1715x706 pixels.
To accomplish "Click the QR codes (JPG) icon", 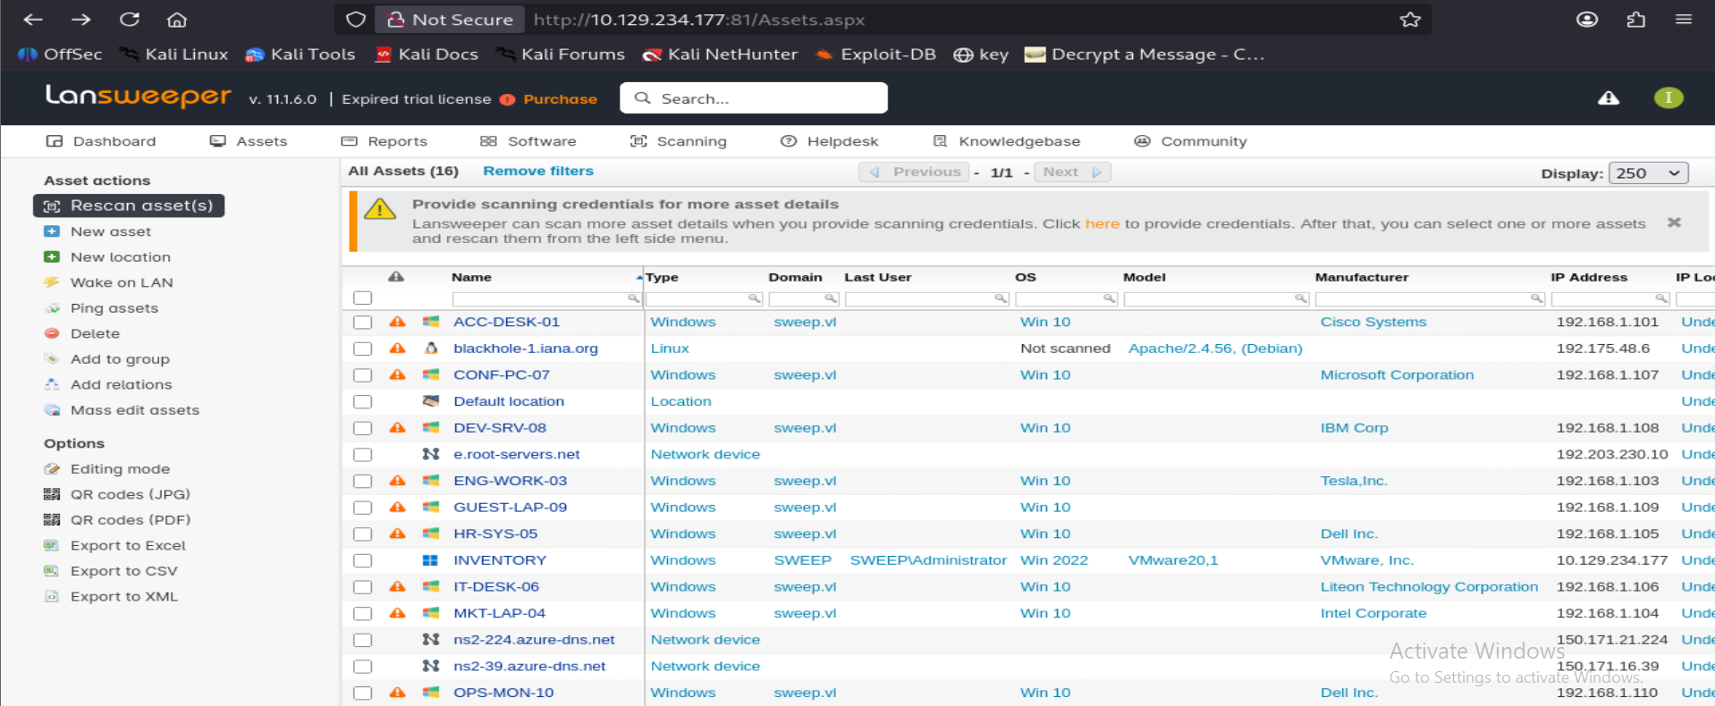I will (x=52, y=494).
